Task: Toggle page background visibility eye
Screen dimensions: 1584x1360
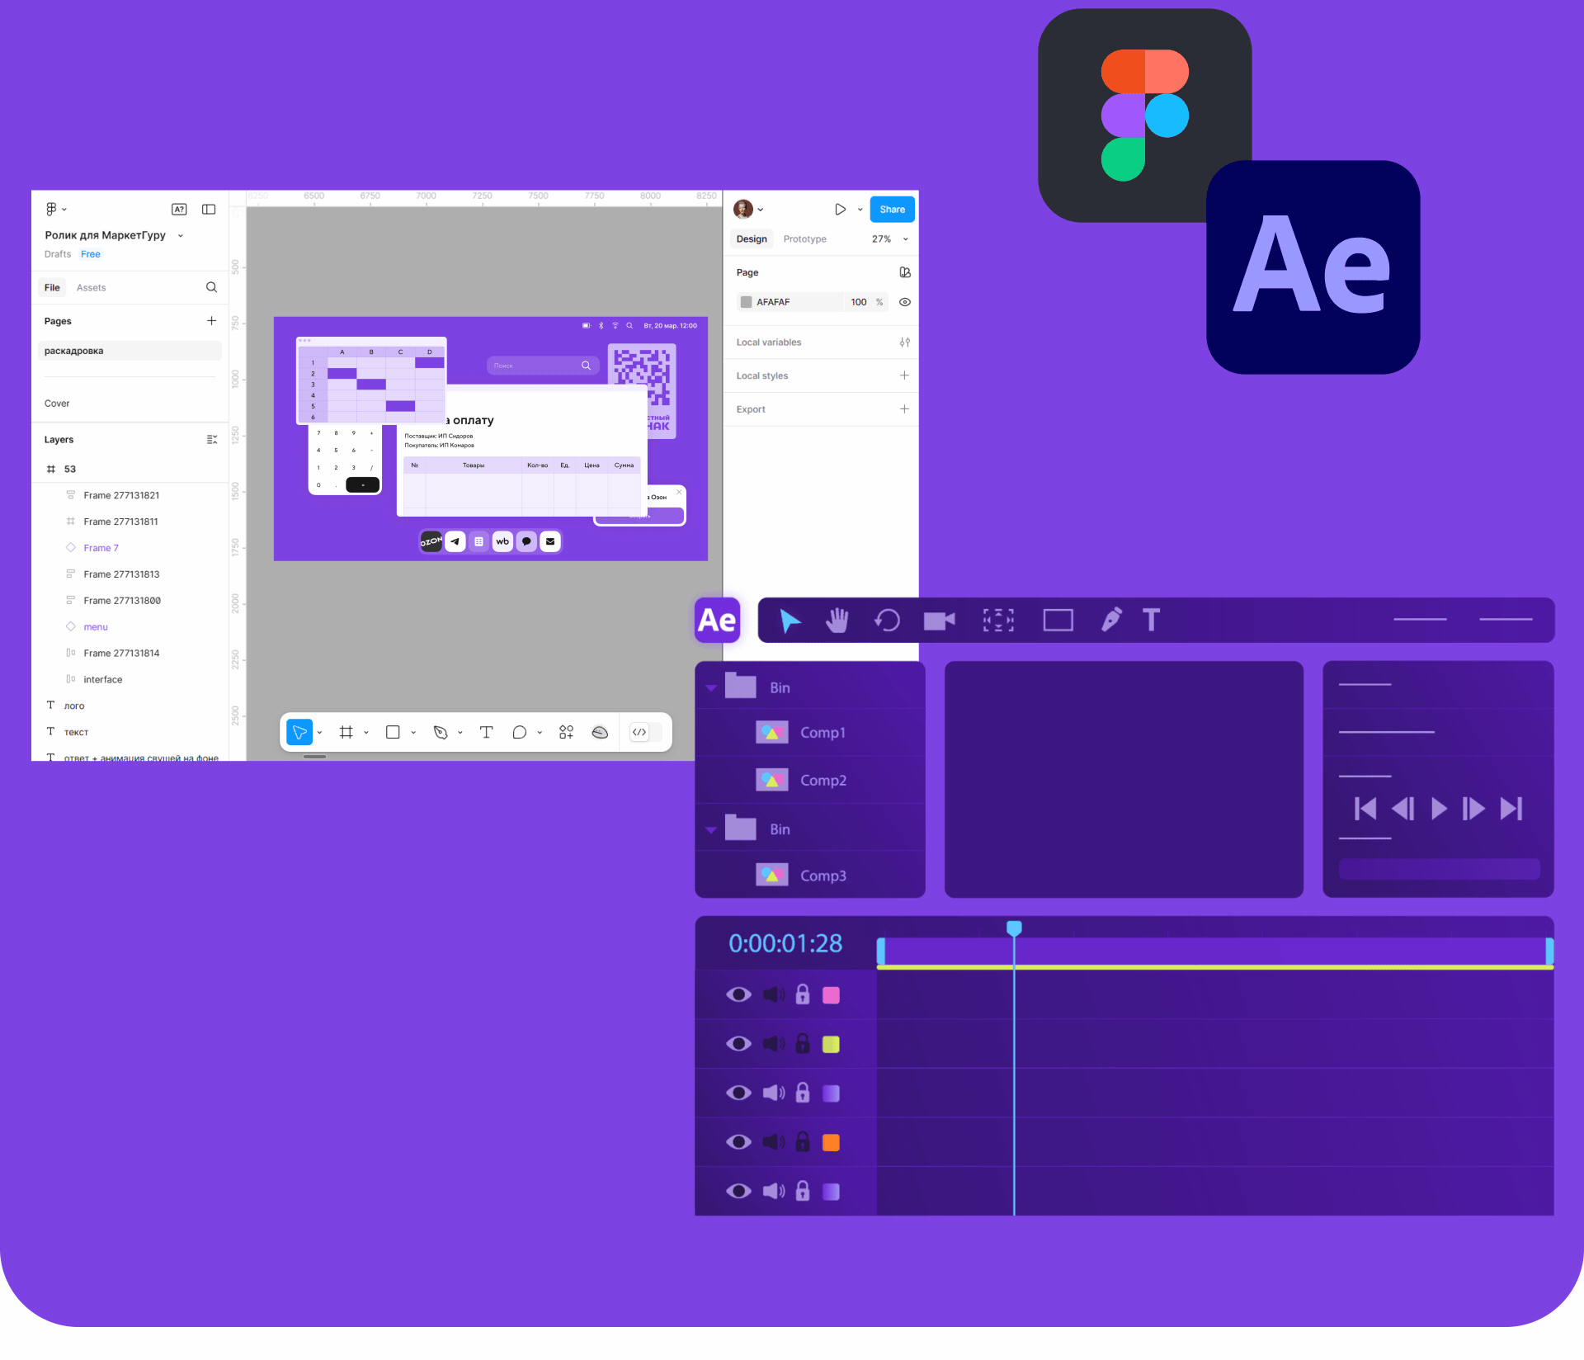Action: (905, 302)
